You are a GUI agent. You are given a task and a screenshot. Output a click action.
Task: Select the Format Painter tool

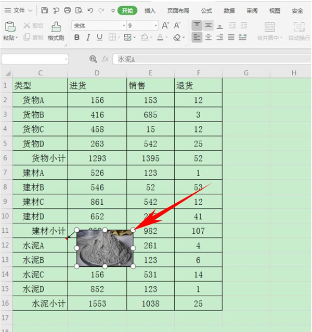(56, 30)
